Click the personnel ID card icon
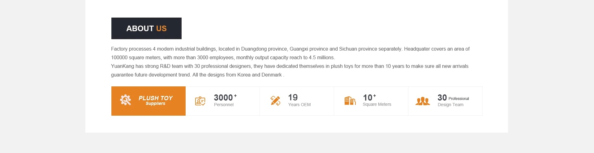This screenshot has height=153, width=594. click(200, 101)
